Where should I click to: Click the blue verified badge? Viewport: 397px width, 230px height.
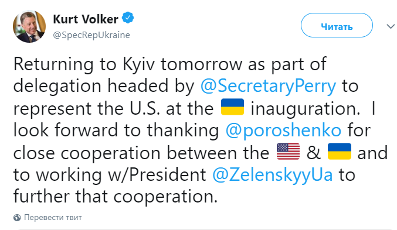[128, 18]
